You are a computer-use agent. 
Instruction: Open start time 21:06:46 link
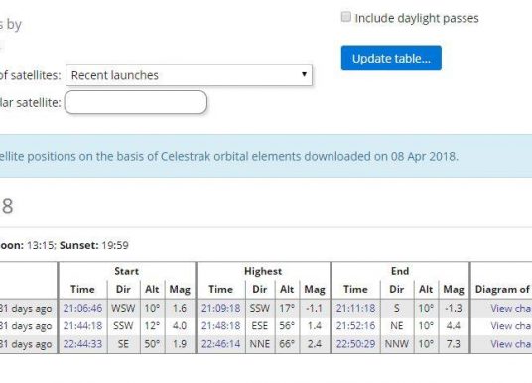coord(82,308)
